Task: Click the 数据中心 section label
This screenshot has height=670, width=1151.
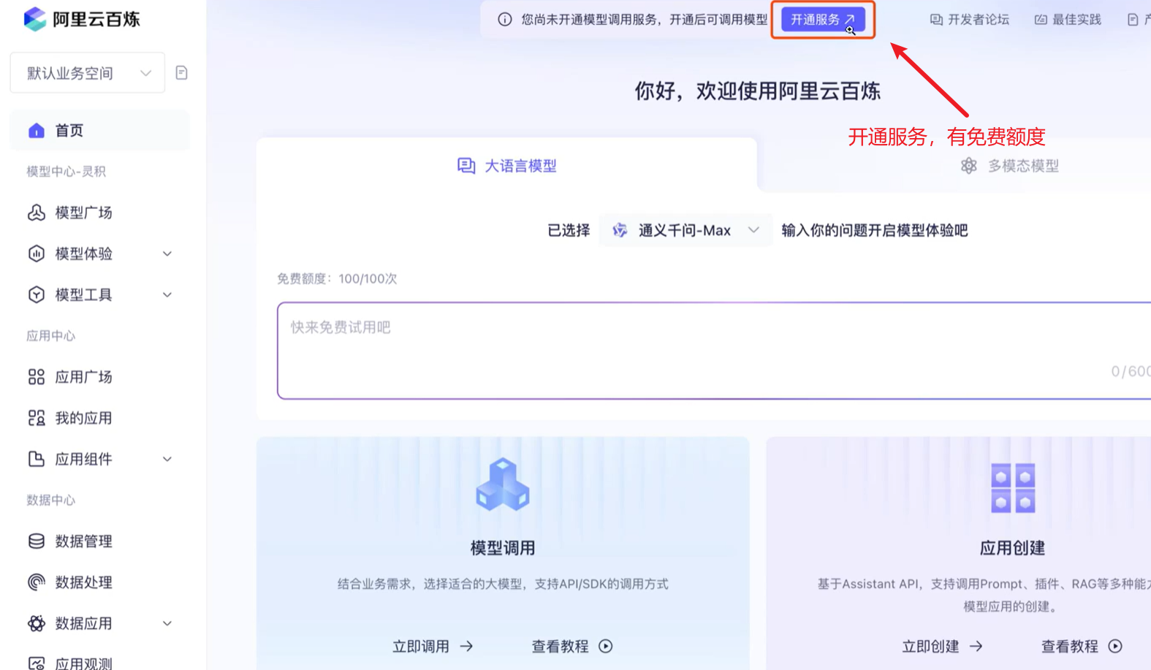Action: [51, 500]
